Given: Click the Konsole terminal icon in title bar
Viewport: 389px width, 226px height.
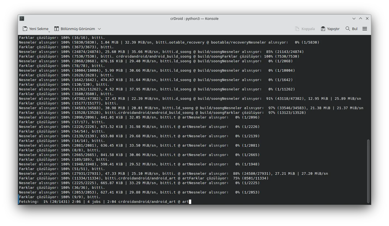Looking at the screenshot, I should tap(22, 18).
